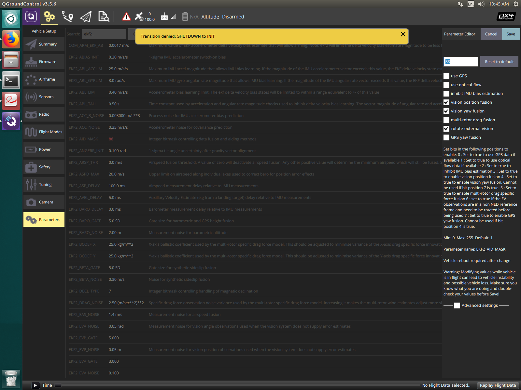The image size is (521, 390).
Task: Click the Reset to default button
Action: [499, 61]
